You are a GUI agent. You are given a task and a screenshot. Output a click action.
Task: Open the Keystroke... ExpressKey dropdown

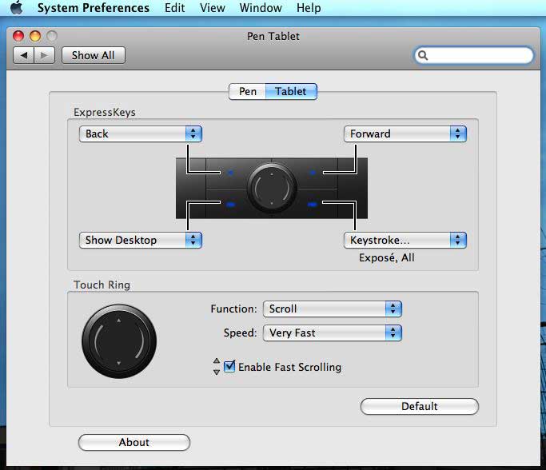point(405,241)
